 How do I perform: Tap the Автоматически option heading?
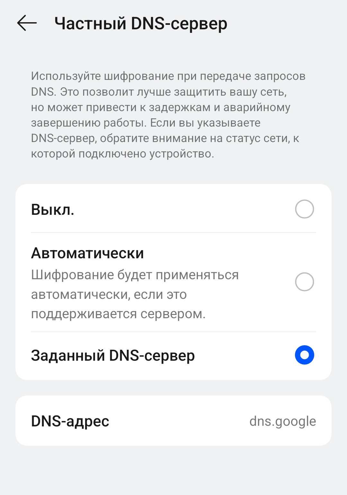[x=87, y=253]
